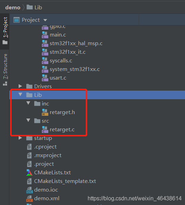Select demo.ioc file name
The image size is (185, 205).
coord(46,190)
